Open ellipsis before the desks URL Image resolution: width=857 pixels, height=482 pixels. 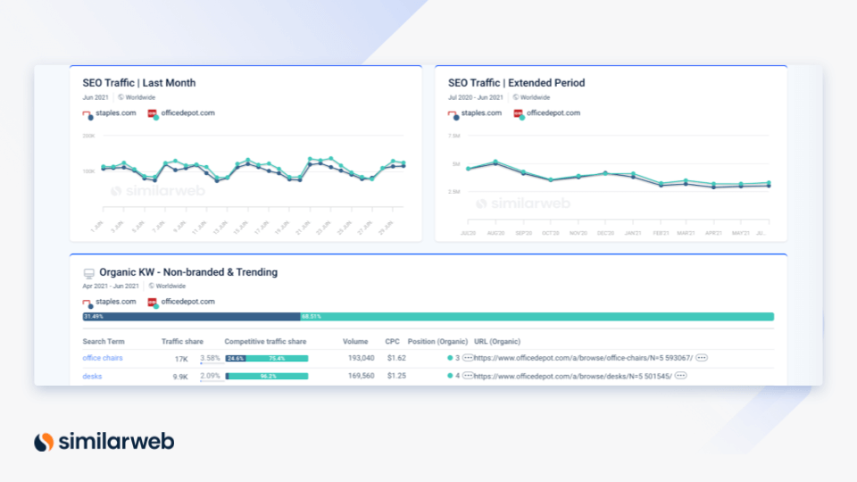pyautogui.click(x=468, y=376)
